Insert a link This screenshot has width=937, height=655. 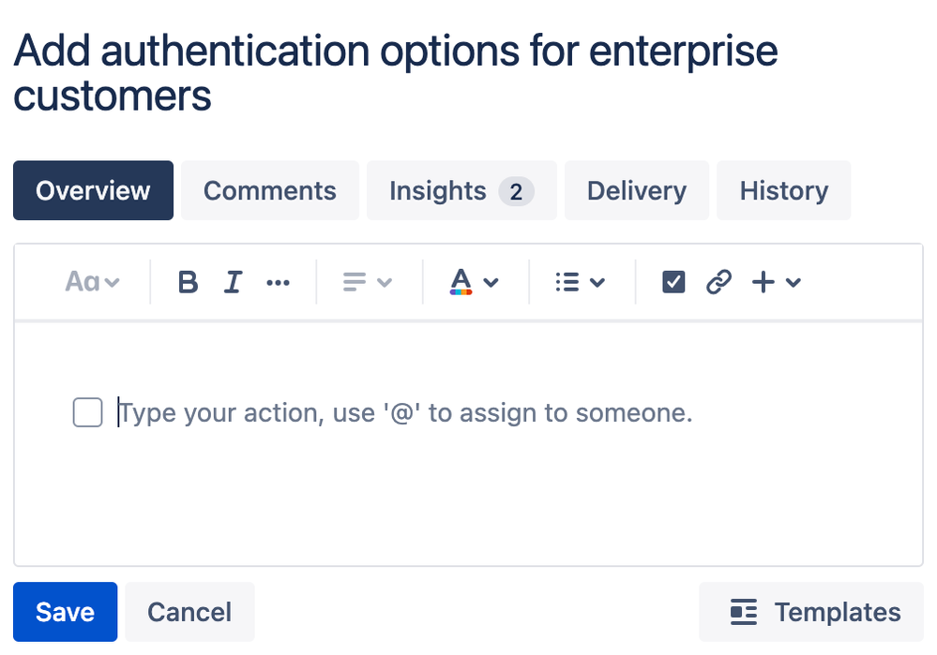click(x=718, y=281)
